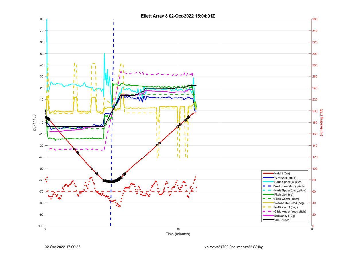Click the 280 tick on heading axis

click(315, 65)
